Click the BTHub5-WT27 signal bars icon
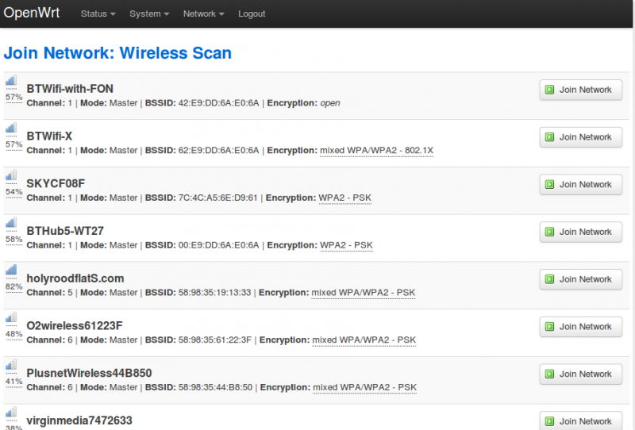 point(11,224)
